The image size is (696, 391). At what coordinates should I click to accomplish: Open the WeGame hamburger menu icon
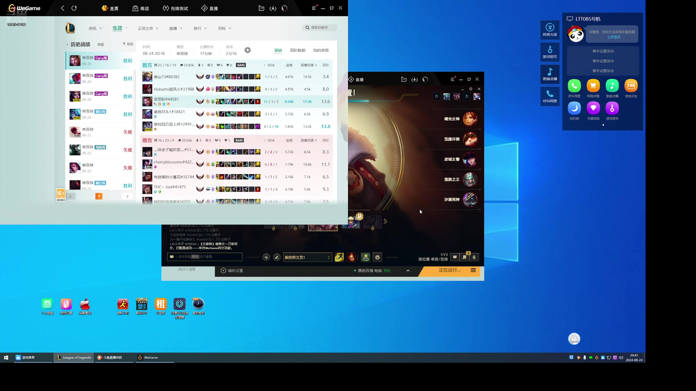point(314,8)
